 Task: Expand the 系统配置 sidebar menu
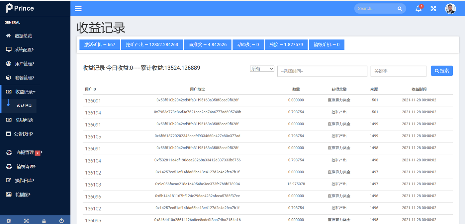(24, 50)
